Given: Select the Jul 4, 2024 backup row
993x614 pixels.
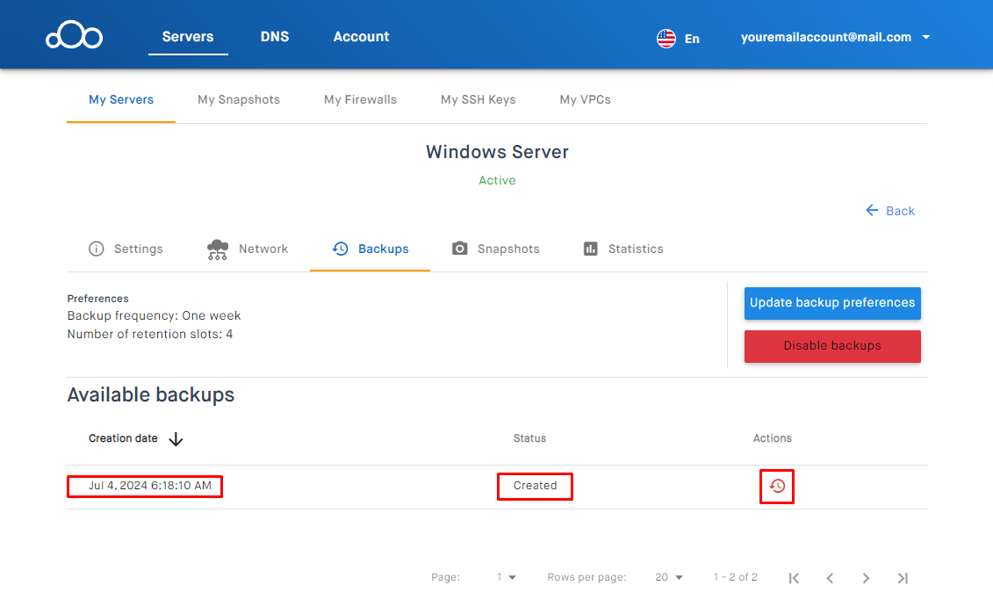Looking at the screenshot, I should [149, 486].
